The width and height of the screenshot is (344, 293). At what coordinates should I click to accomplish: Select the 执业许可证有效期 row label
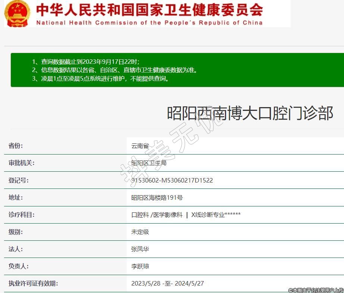tap(33, 283)
